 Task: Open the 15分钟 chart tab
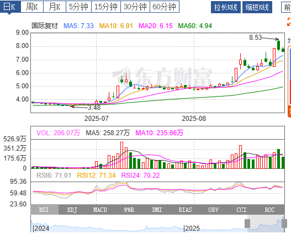point(106,7)
